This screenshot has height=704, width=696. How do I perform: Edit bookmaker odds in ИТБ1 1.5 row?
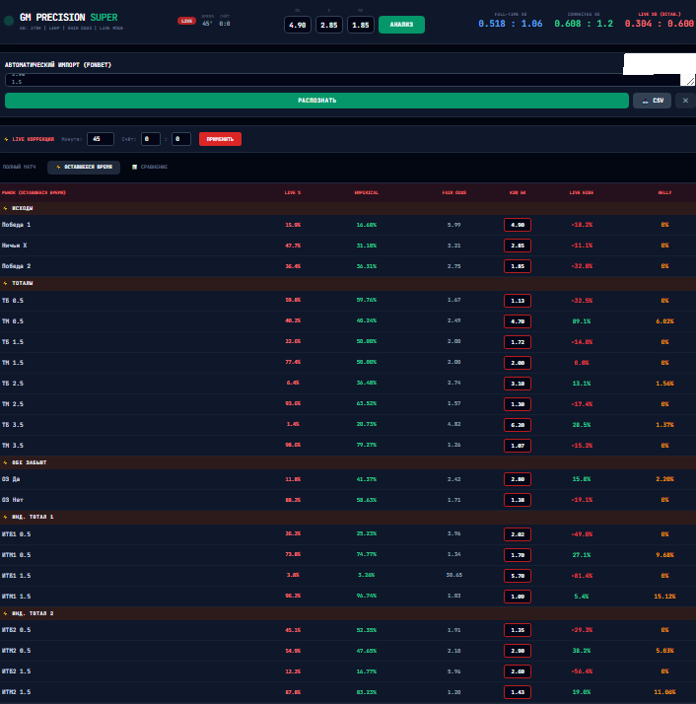(518, 576)
